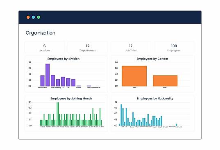Viewport: 220px width, 150px height.
Task: Click the '04' axis label in Joining Month chart
Action: (x=30, y=102)
